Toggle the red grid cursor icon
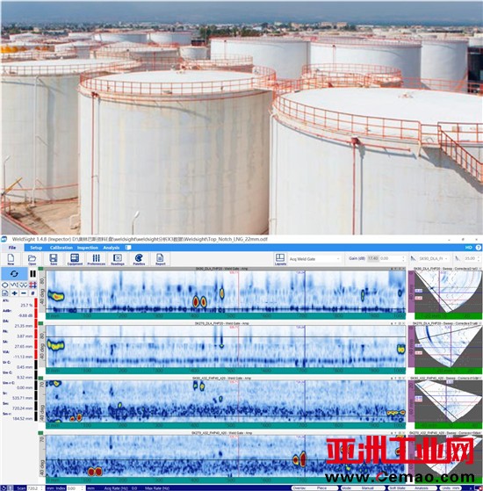 32,285
